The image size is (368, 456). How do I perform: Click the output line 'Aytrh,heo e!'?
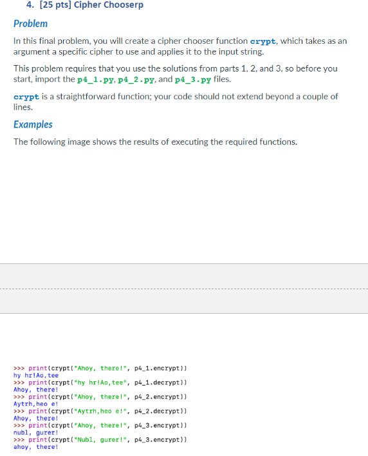pos(36,404)
